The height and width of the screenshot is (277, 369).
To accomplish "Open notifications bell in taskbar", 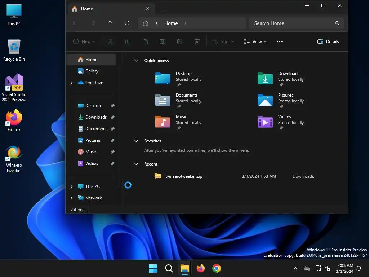I will (x=359, y=268).
